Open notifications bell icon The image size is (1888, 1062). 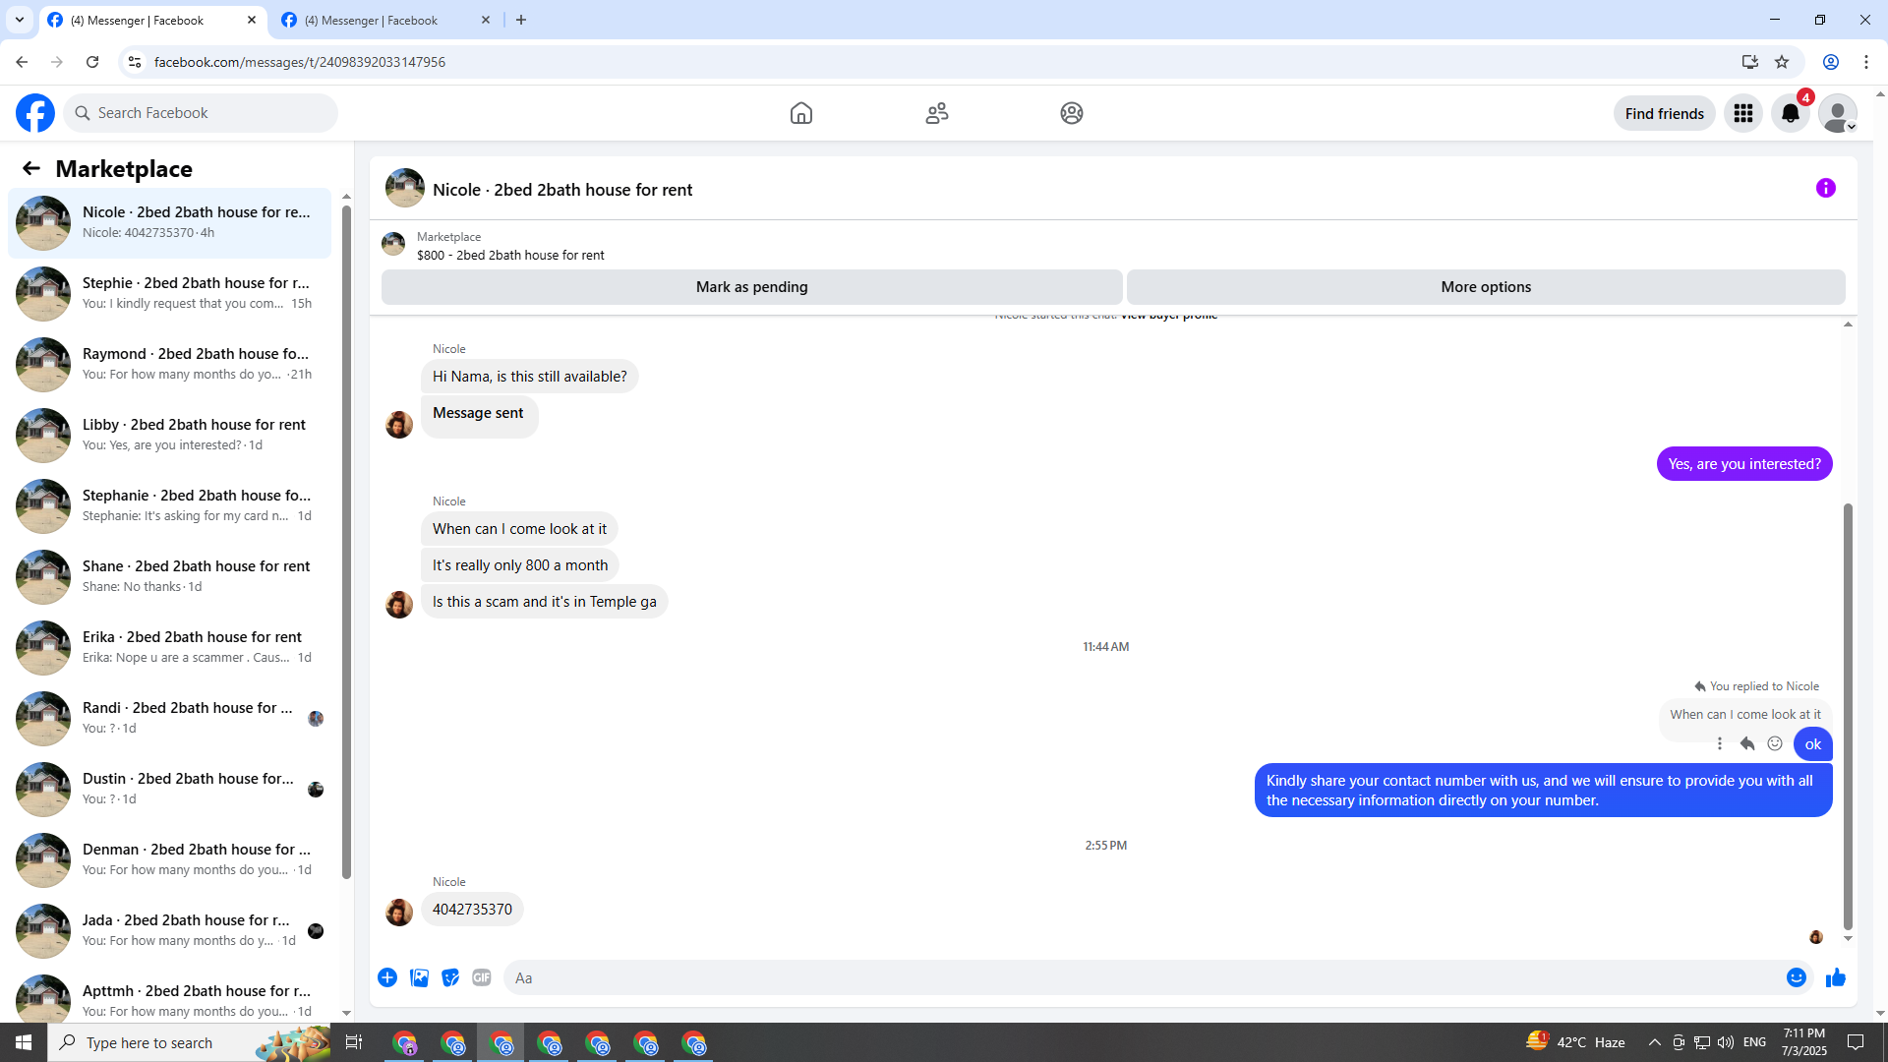click(x=1790, y=113)
